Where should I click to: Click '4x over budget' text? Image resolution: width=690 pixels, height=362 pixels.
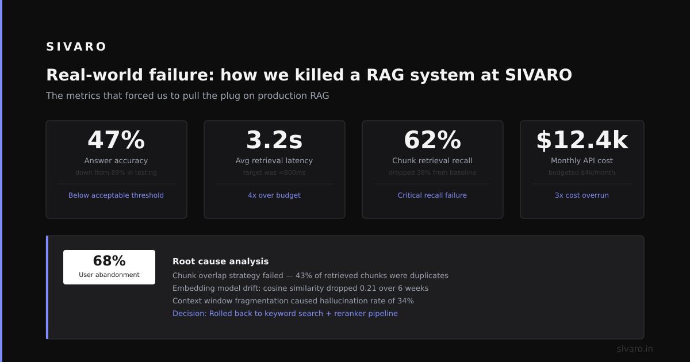click(274, 195)
